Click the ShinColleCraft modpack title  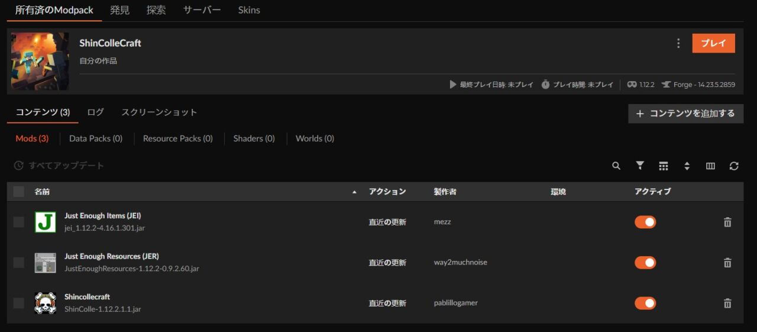pyautogui.click(x=110, y=43)
